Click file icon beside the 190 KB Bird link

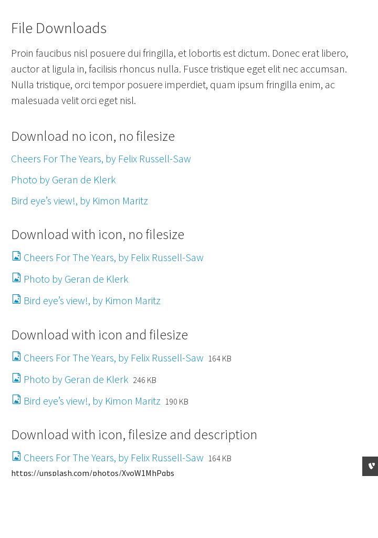click(x=16, y=400)
